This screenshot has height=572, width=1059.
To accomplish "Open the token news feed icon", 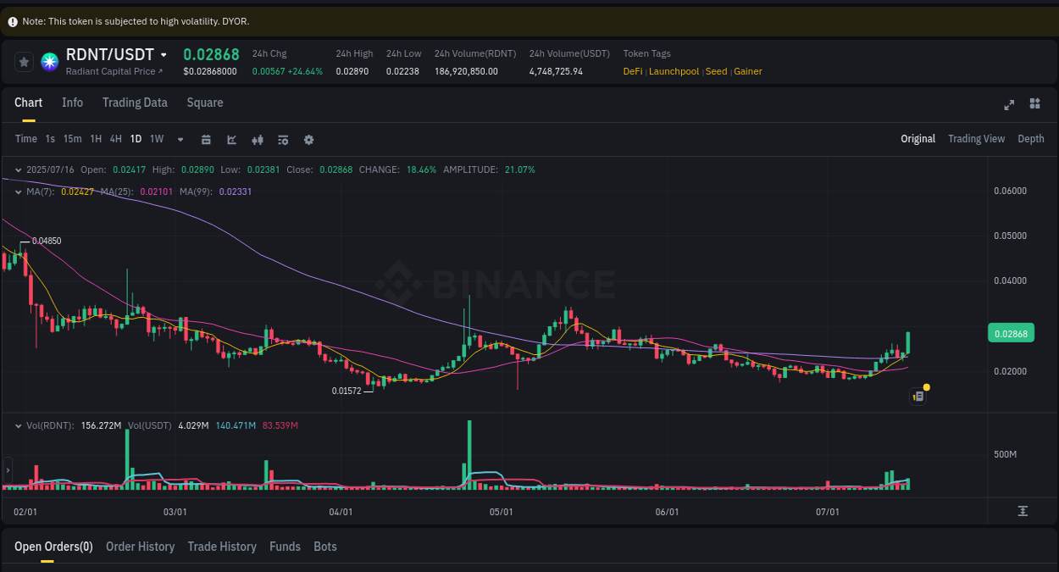I will click(918, 395).
